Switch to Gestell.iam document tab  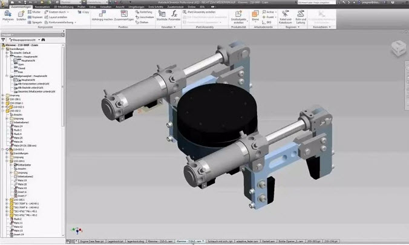pyautogui.click(x=268, y=241)
